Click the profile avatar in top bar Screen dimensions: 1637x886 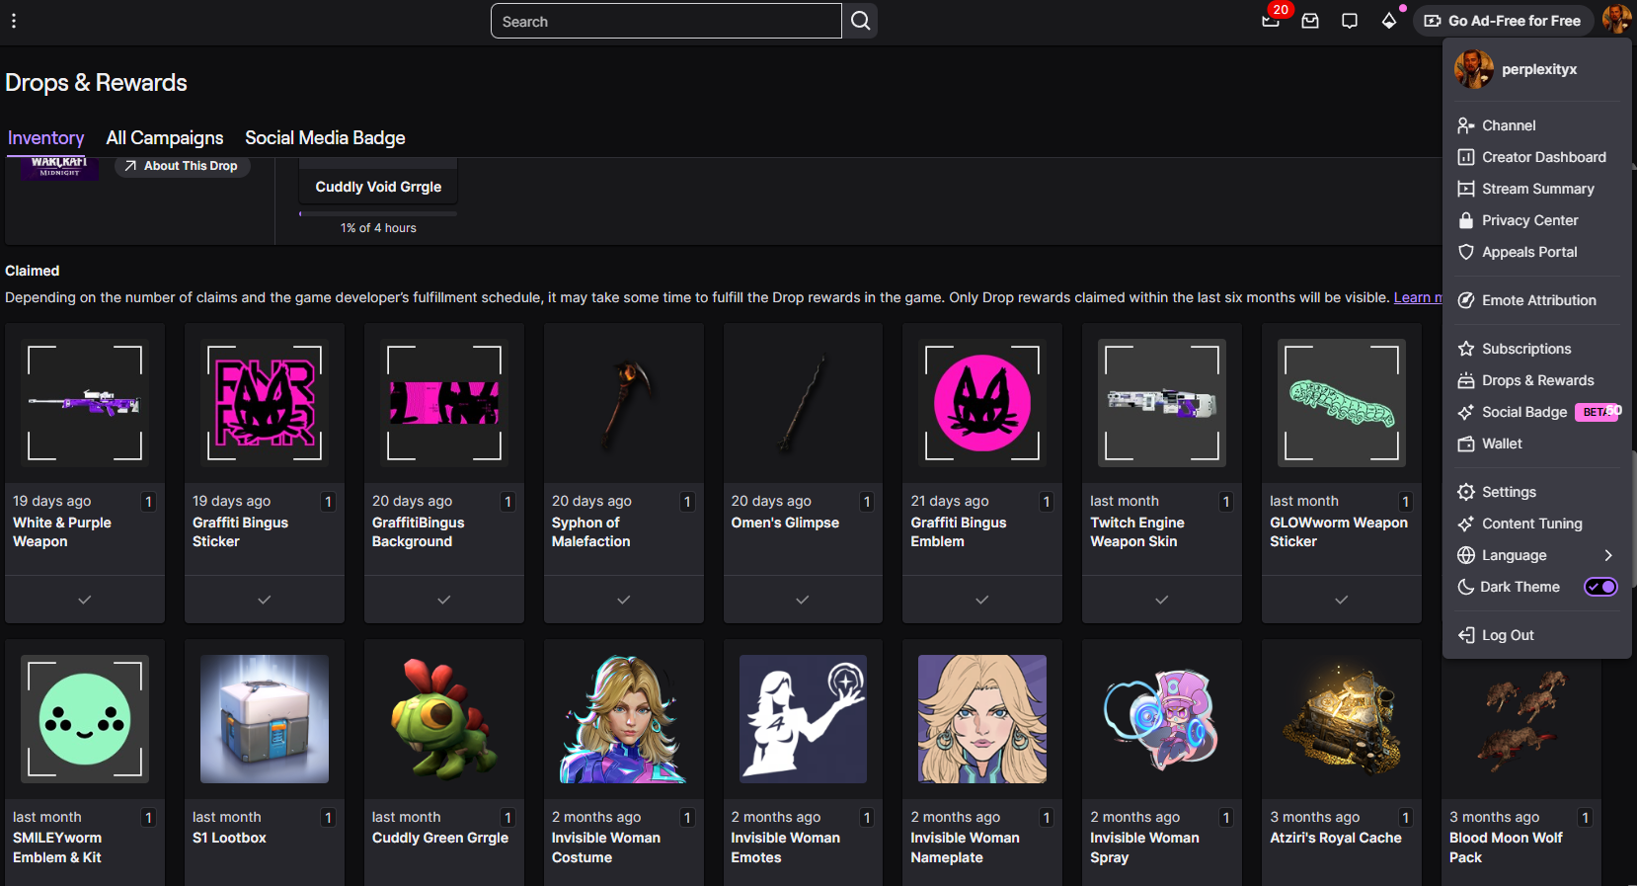coord(1615,20)
